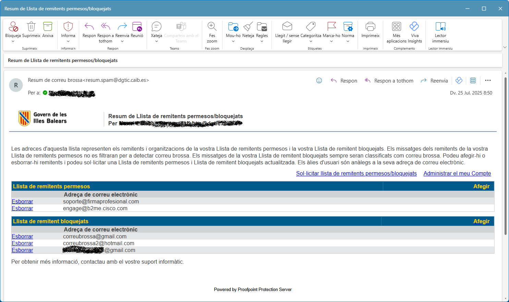Archive the email using the Arxiva icon

[48, 27]
